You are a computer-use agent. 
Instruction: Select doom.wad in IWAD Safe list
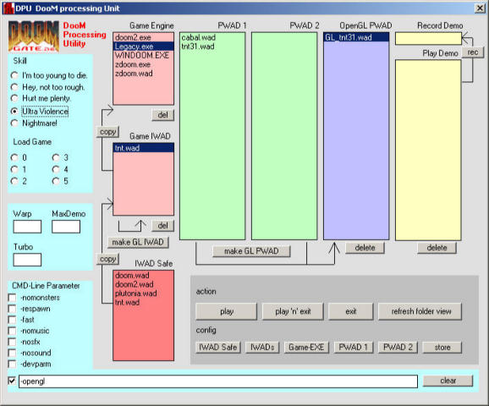pyautogui.click(x=144, y=276)
